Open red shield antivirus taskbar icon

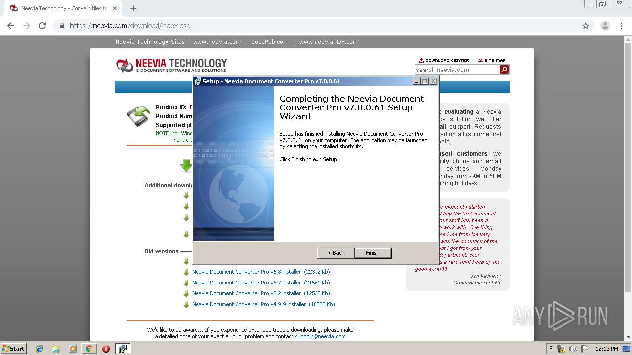(x=106, y=349)
